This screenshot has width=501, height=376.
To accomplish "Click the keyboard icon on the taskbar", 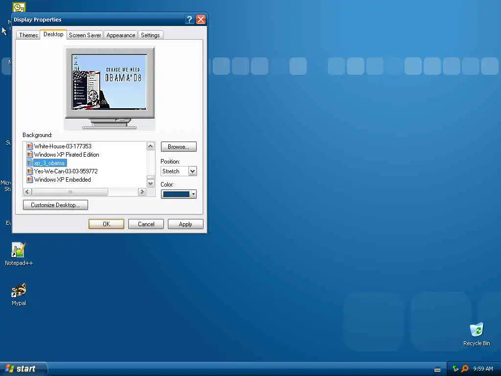I will click(437, 370).
